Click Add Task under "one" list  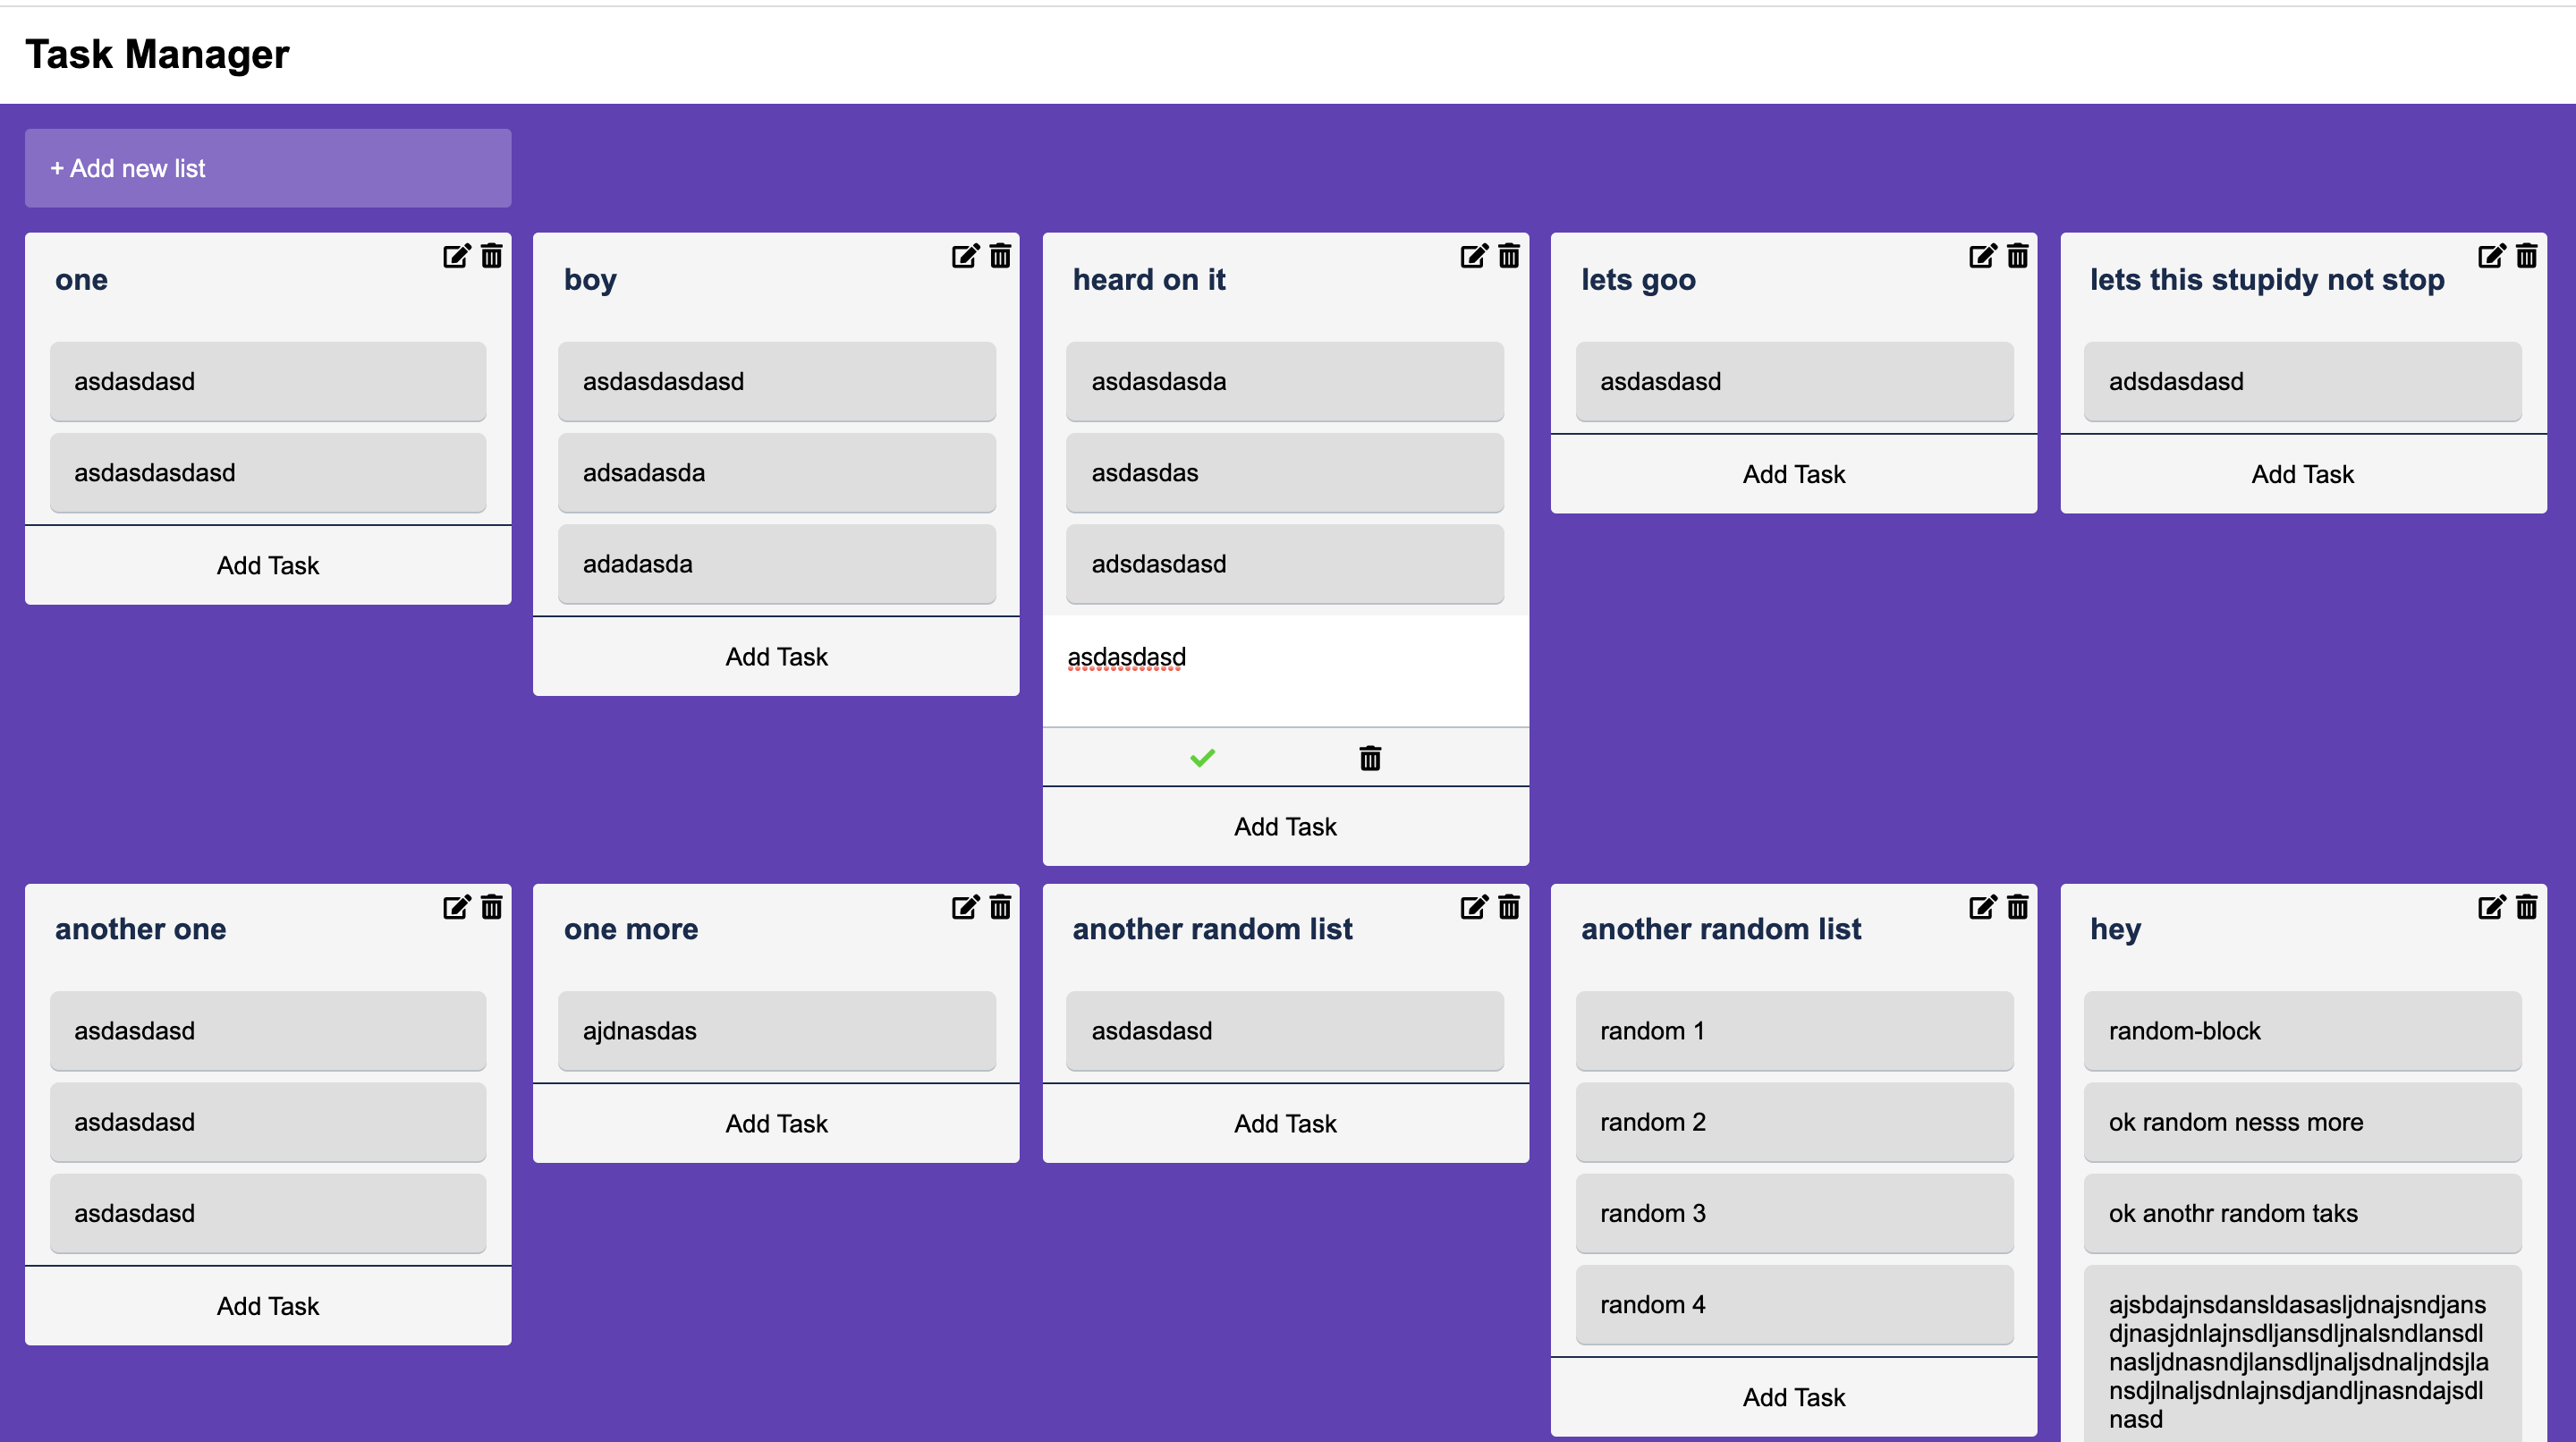coord(268,566)
